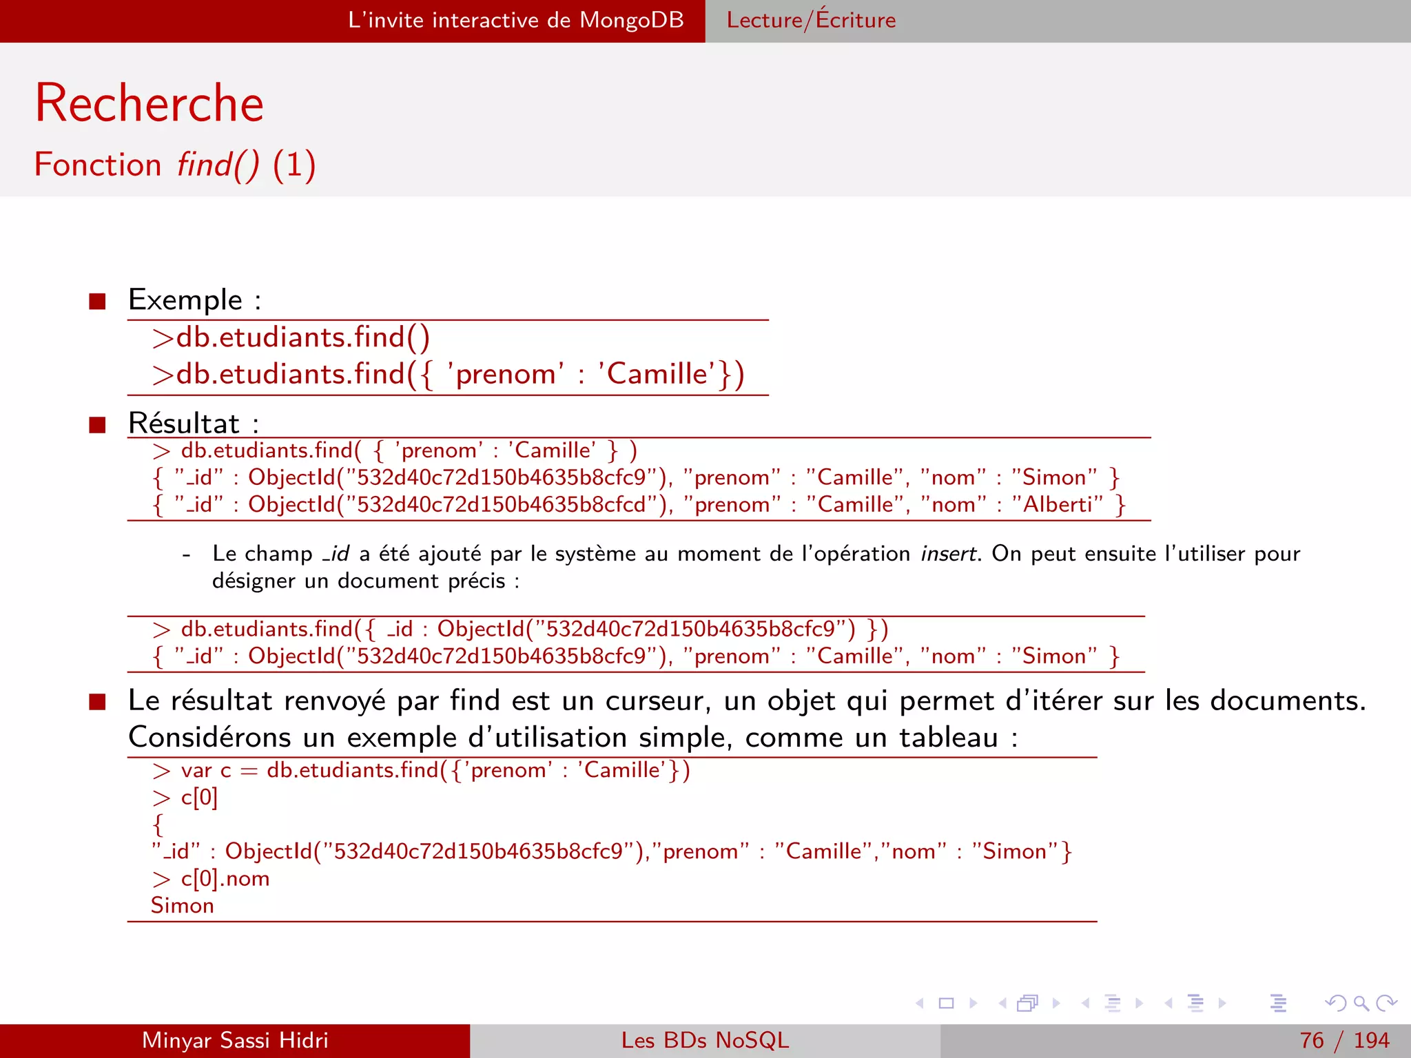Click the Exemple bullet label

(x=194, y=300)
